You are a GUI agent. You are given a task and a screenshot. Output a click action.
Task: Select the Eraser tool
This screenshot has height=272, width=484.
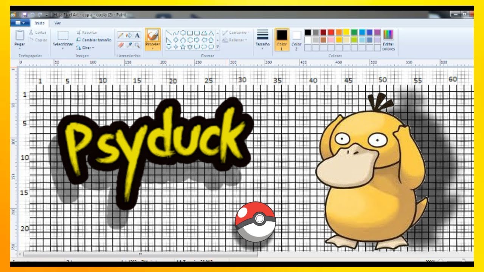121,45
